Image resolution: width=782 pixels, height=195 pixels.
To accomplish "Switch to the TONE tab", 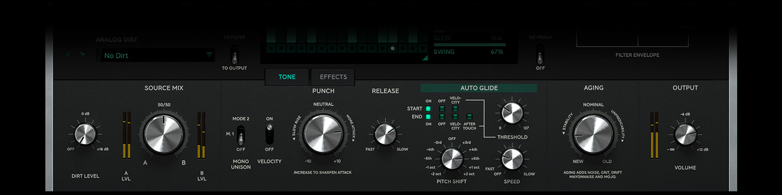I will click(x=287, y=77).
